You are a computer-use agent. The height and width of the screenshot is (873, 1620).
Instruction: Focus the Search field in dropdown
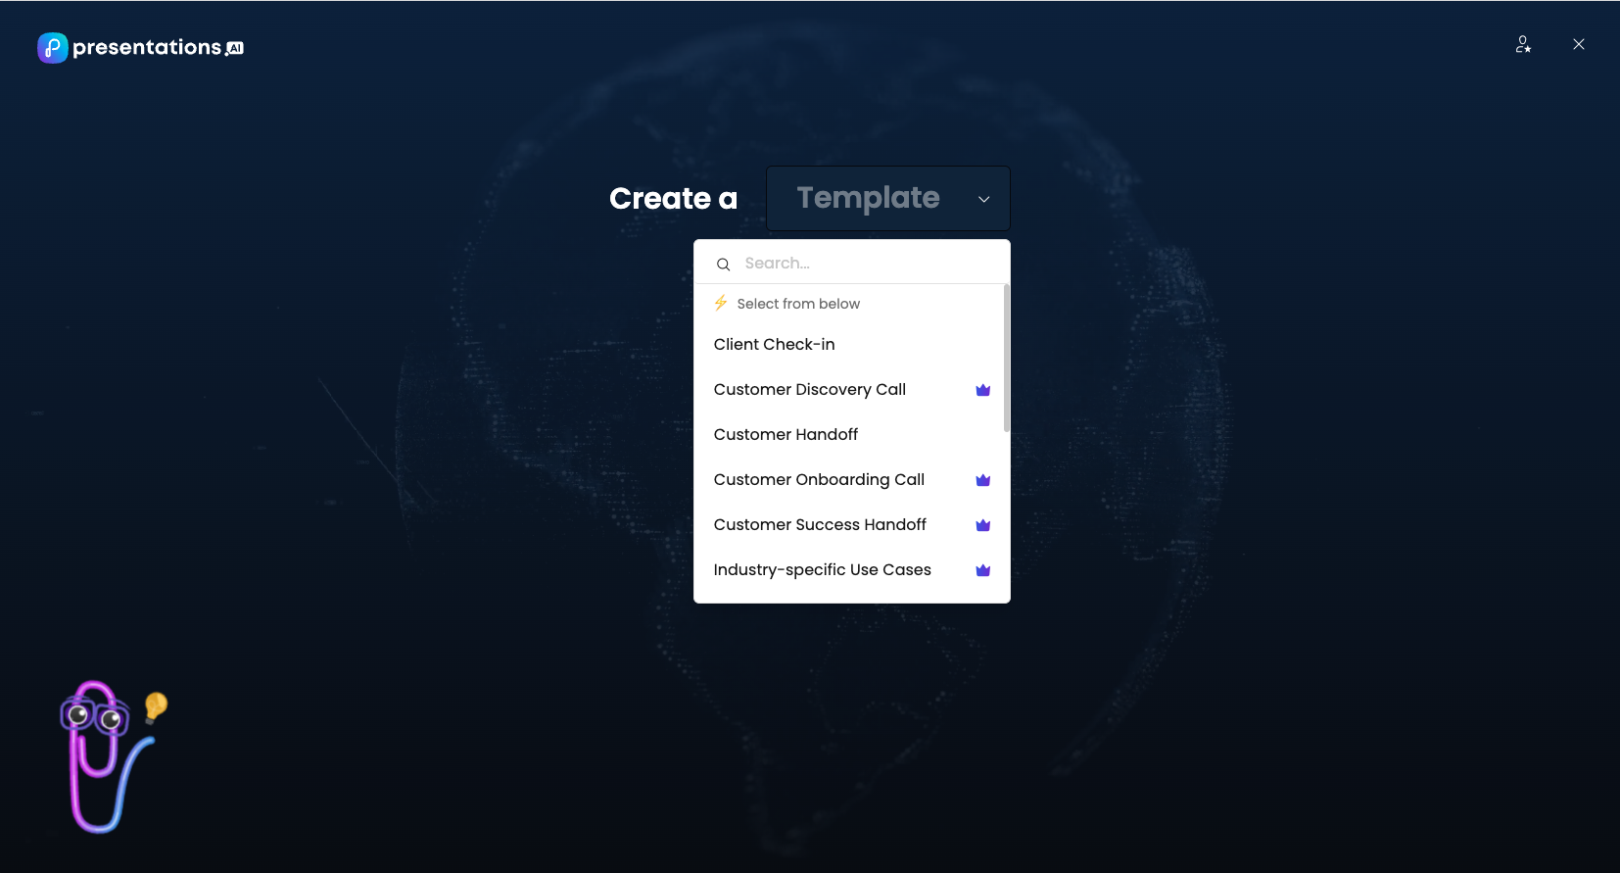pos(852,263)
